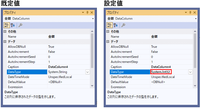Open 金額 DataColumn object dropdown in left panel
This screenshot has height=108, width=201.
tap(93, 19)
